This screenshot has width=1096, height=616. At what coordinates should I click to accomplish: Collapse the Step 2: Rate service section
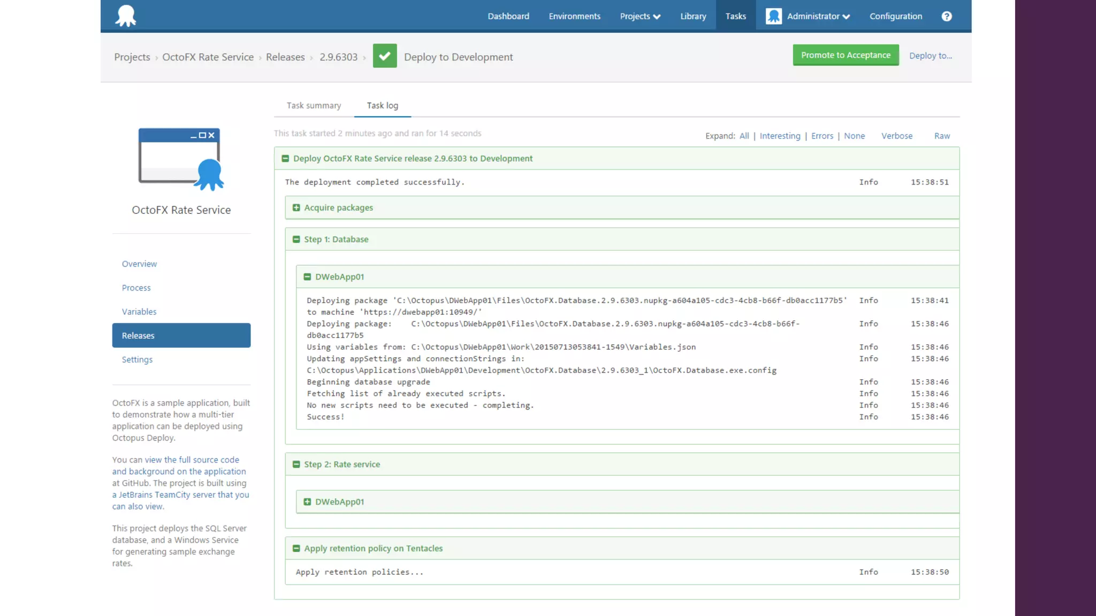[x=296, y=464]
